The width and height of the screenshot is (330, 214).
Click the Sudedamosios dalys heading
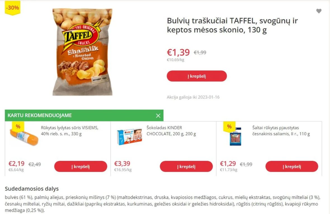32,189
